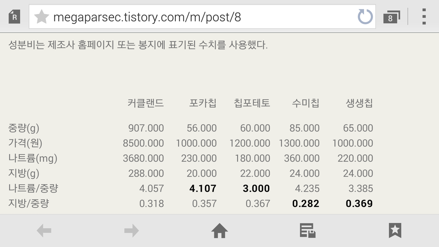This screenshot has width=439, height=247.
Task: Select the 56.000 weight value
Action: [x=201, y=128]
